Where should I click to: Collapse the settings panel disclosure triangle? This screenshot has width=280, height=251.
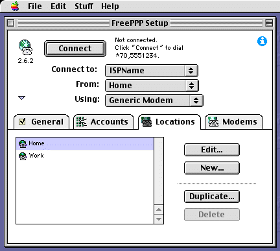click(x=21, y=98)
